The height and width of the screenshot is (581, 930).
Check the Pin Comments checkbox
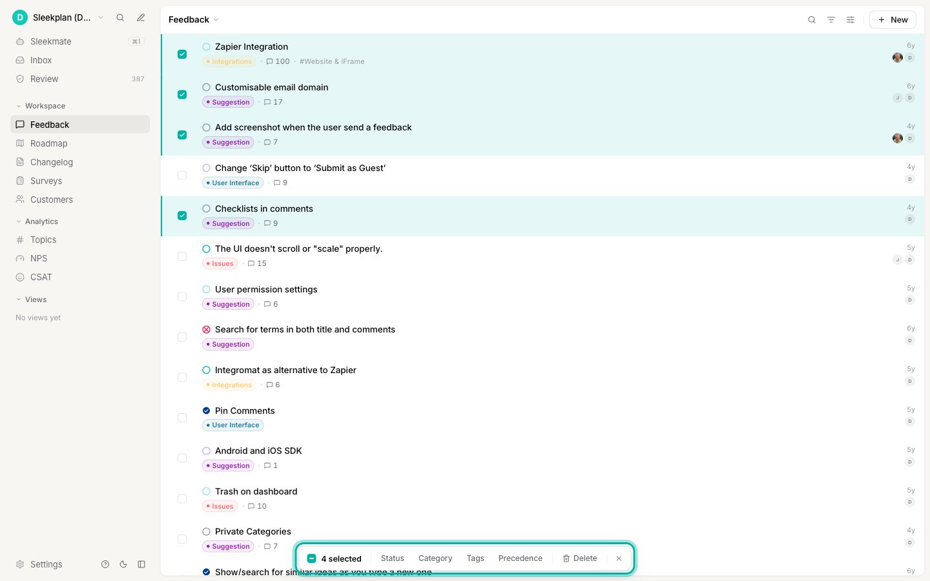tap(182, 418)
